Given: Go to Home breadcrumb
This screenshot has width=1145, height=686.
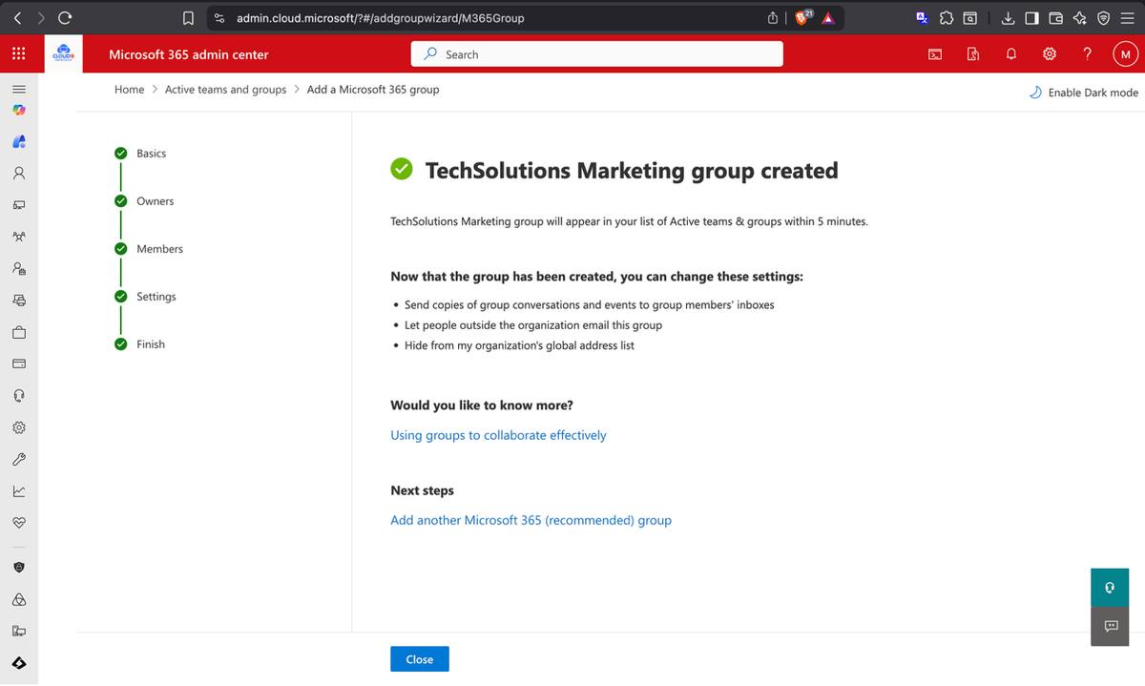Looking at the screenshot, I should click(x=129, y=90).
